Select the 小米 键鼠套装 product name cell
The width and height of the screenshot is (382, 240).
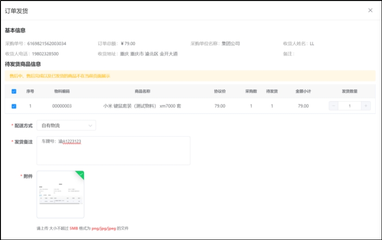tap(142, 106)
